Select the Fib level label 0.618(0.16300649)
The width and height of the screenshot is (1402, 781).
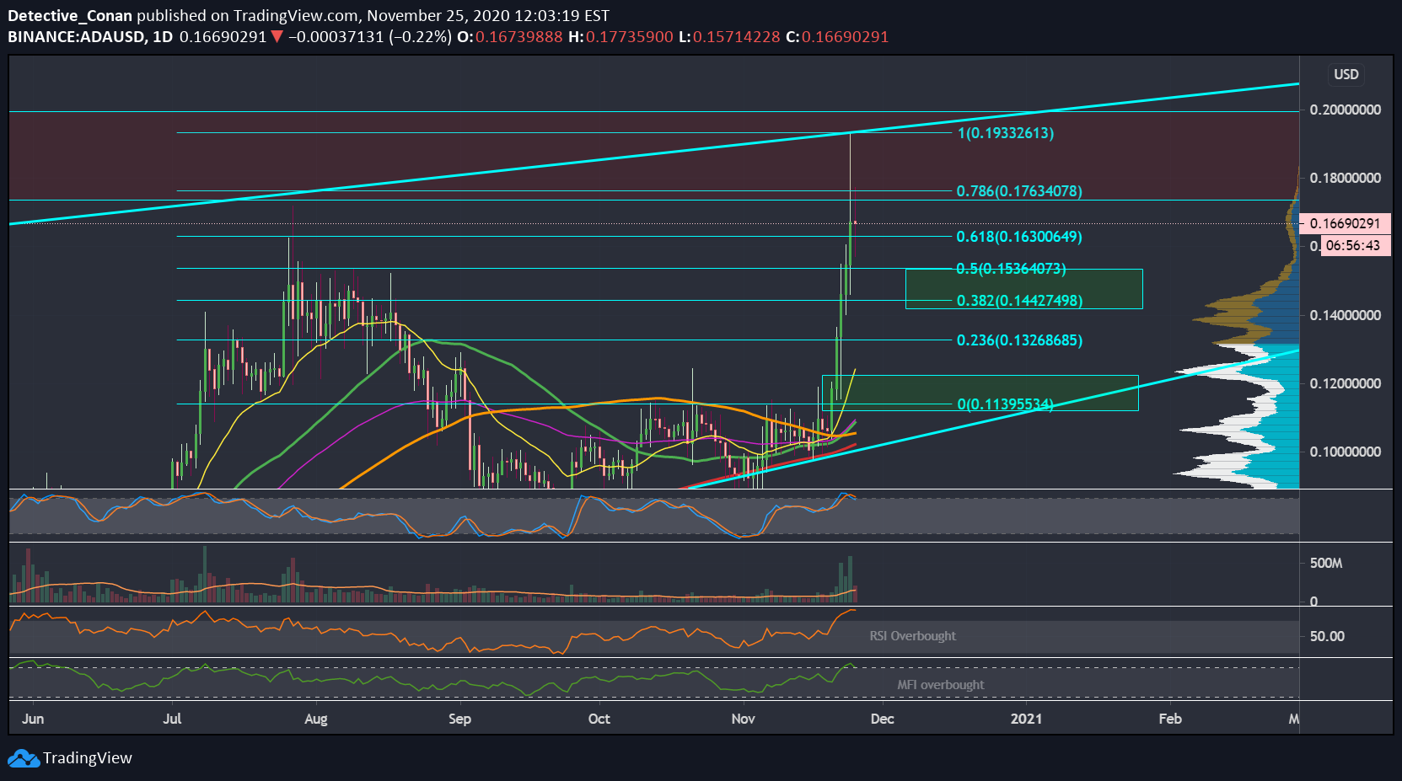coord(1018,237)
